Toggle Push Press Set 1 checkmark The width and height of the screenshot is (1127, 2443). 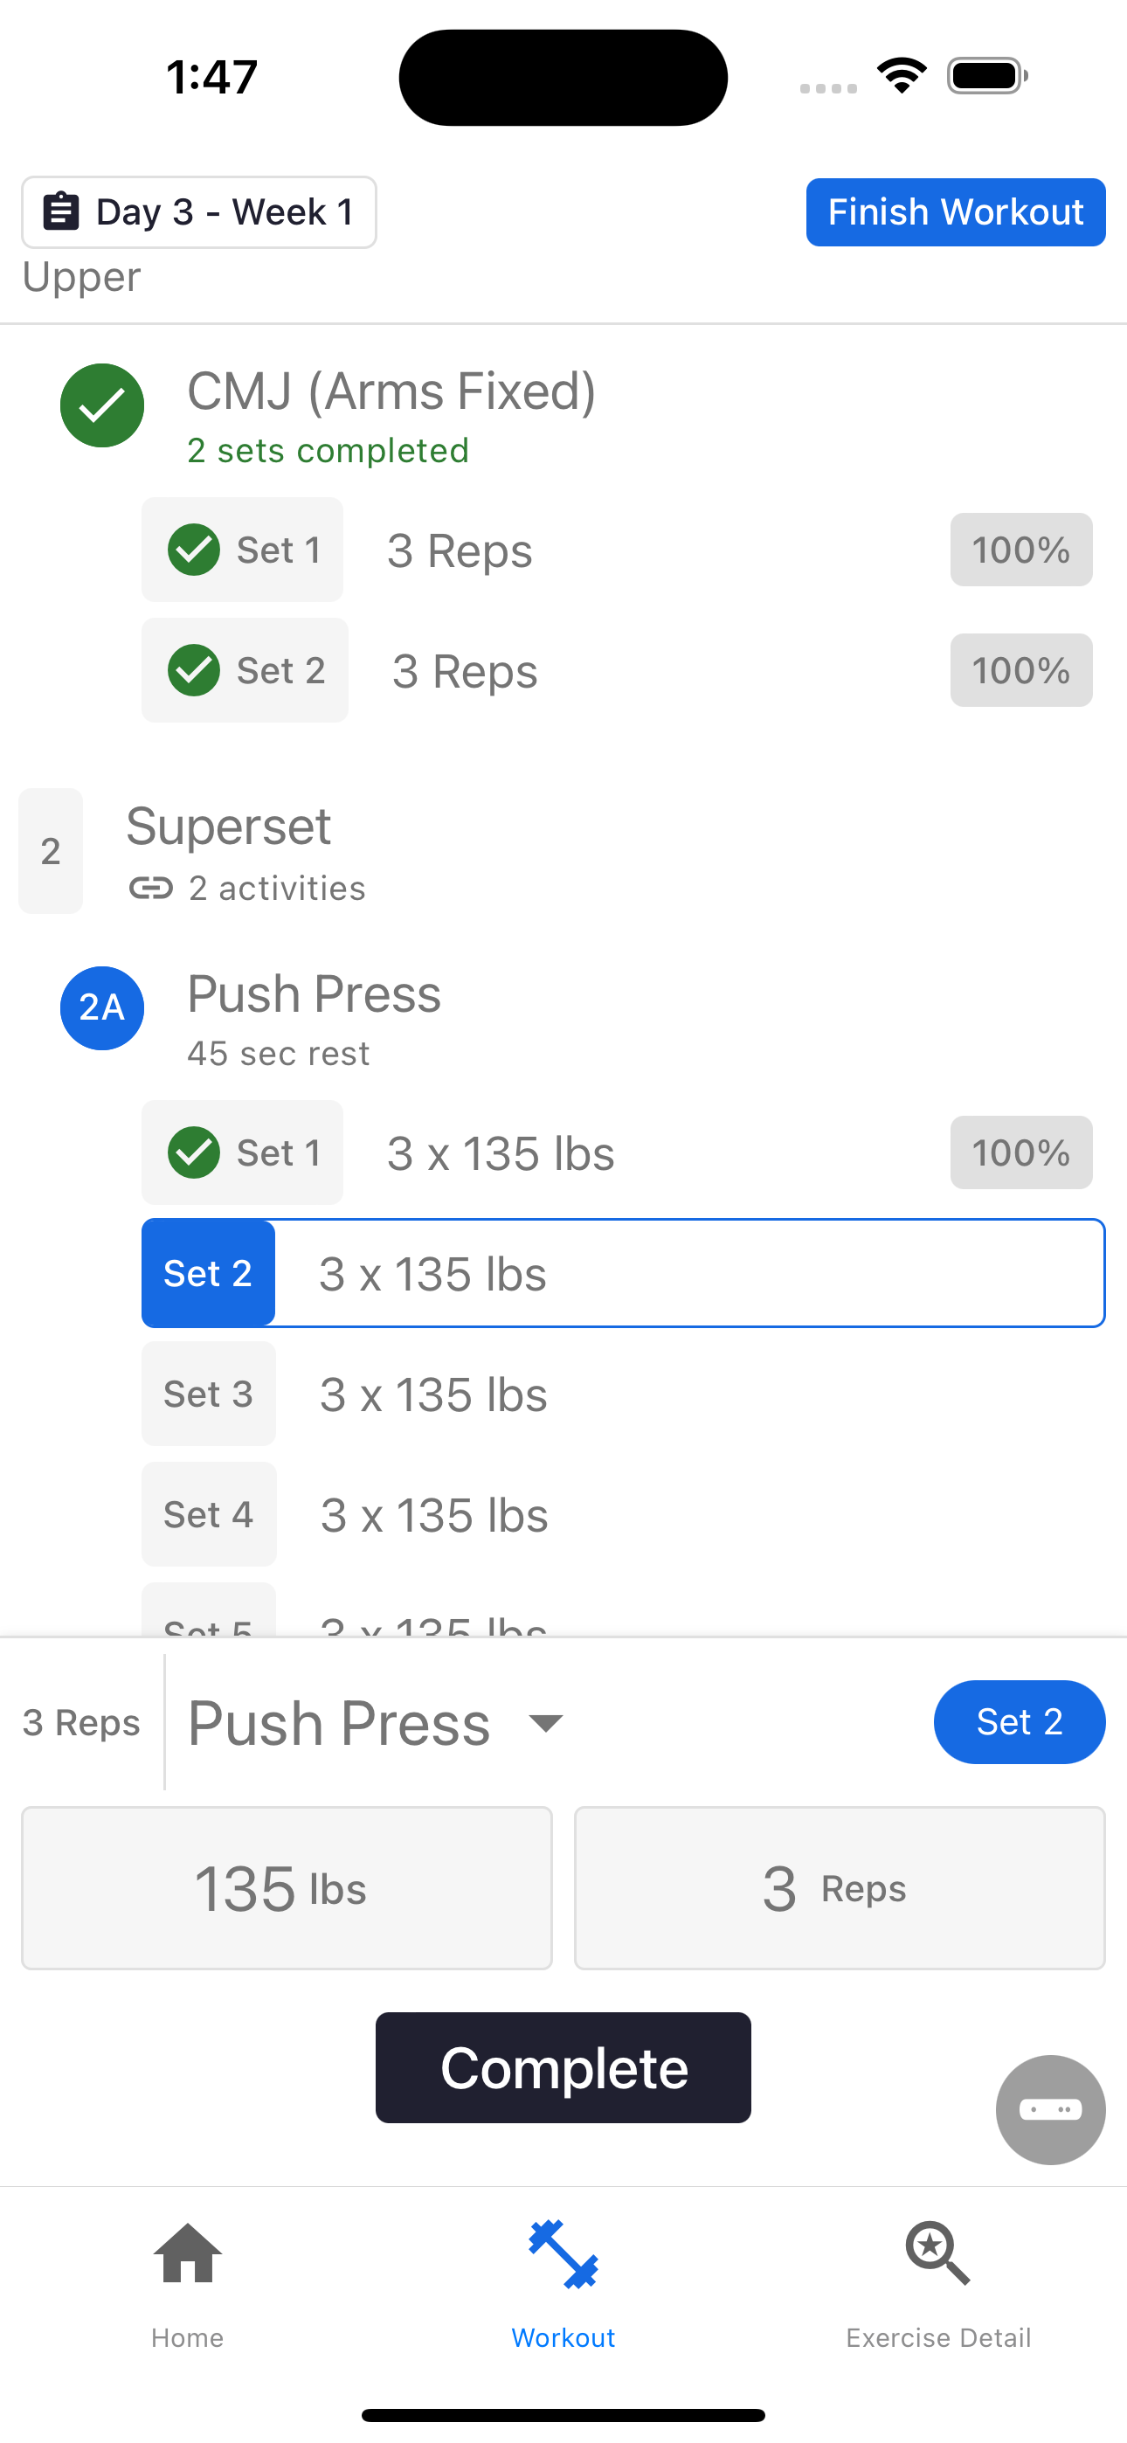click(x=195, y=1153)
